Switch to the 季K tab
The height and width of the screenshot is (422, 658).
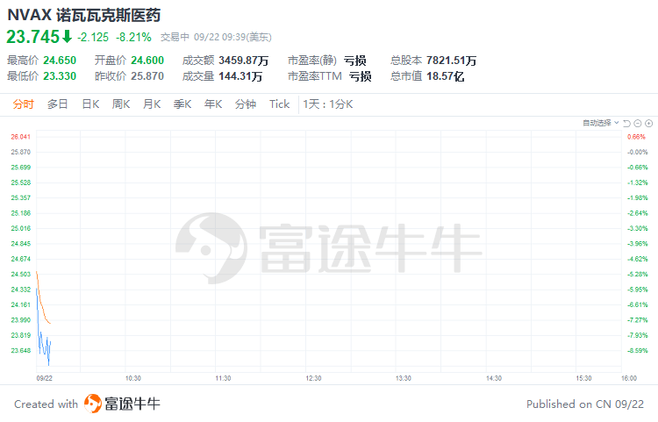(x=182, y=104)
